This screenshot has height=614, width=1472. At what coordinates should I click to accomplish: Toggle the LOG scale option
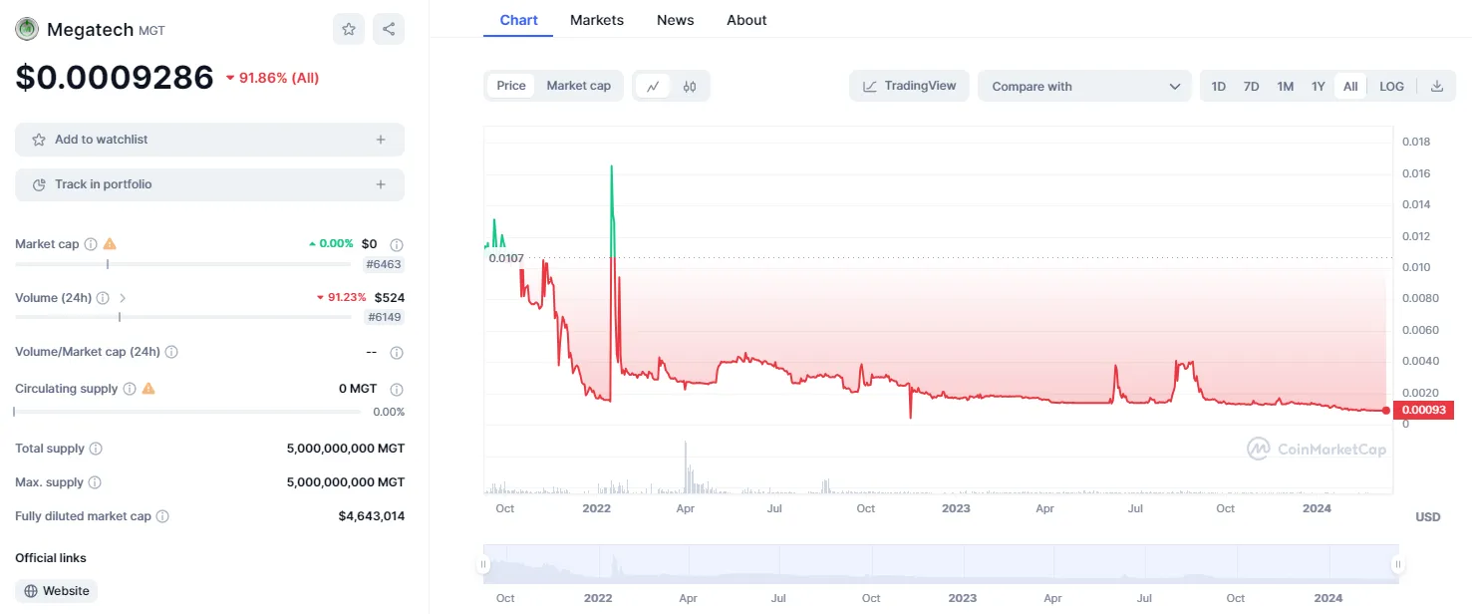pos(1392,87)
